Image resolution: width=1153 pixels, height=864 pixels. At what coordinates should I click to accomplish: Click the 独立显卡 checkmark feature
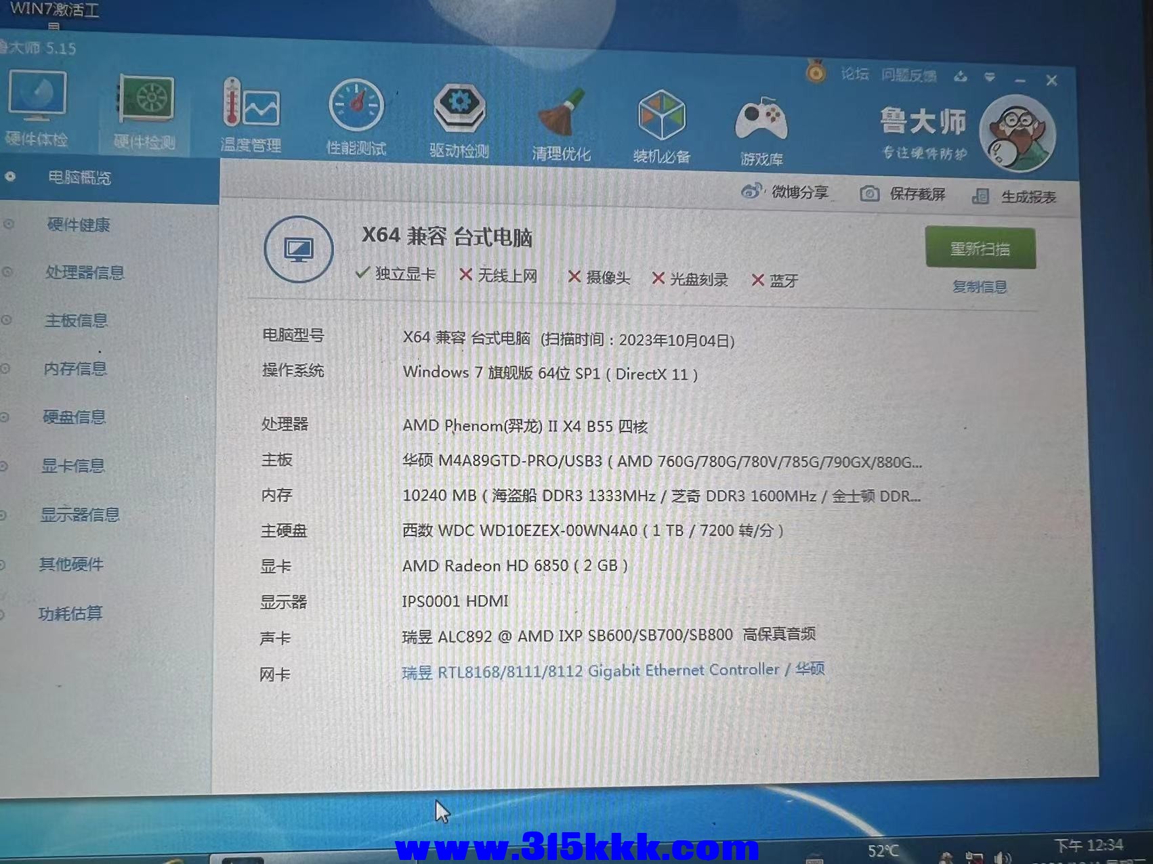396,274
